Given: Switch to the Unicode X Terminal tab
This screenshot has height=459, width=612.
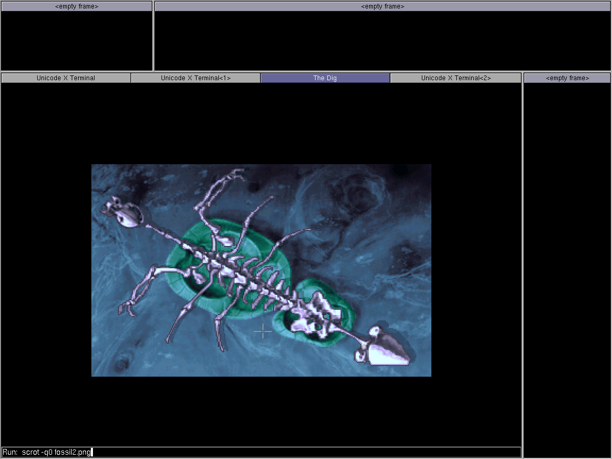Looking at the screenshot, I should click(x=66, y=78).
